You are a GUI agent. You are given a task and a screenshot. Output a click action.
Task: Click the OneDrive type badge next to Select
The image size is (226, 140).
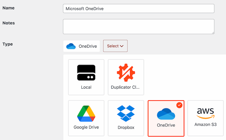tap(82, 46)
